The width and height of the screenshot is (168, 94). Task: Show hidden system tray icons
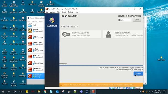click(x=140, y=92)
